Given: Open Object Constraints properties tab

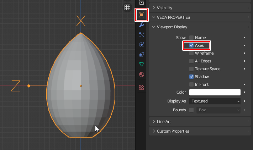Looking at the screenshot, I should 141,55.
